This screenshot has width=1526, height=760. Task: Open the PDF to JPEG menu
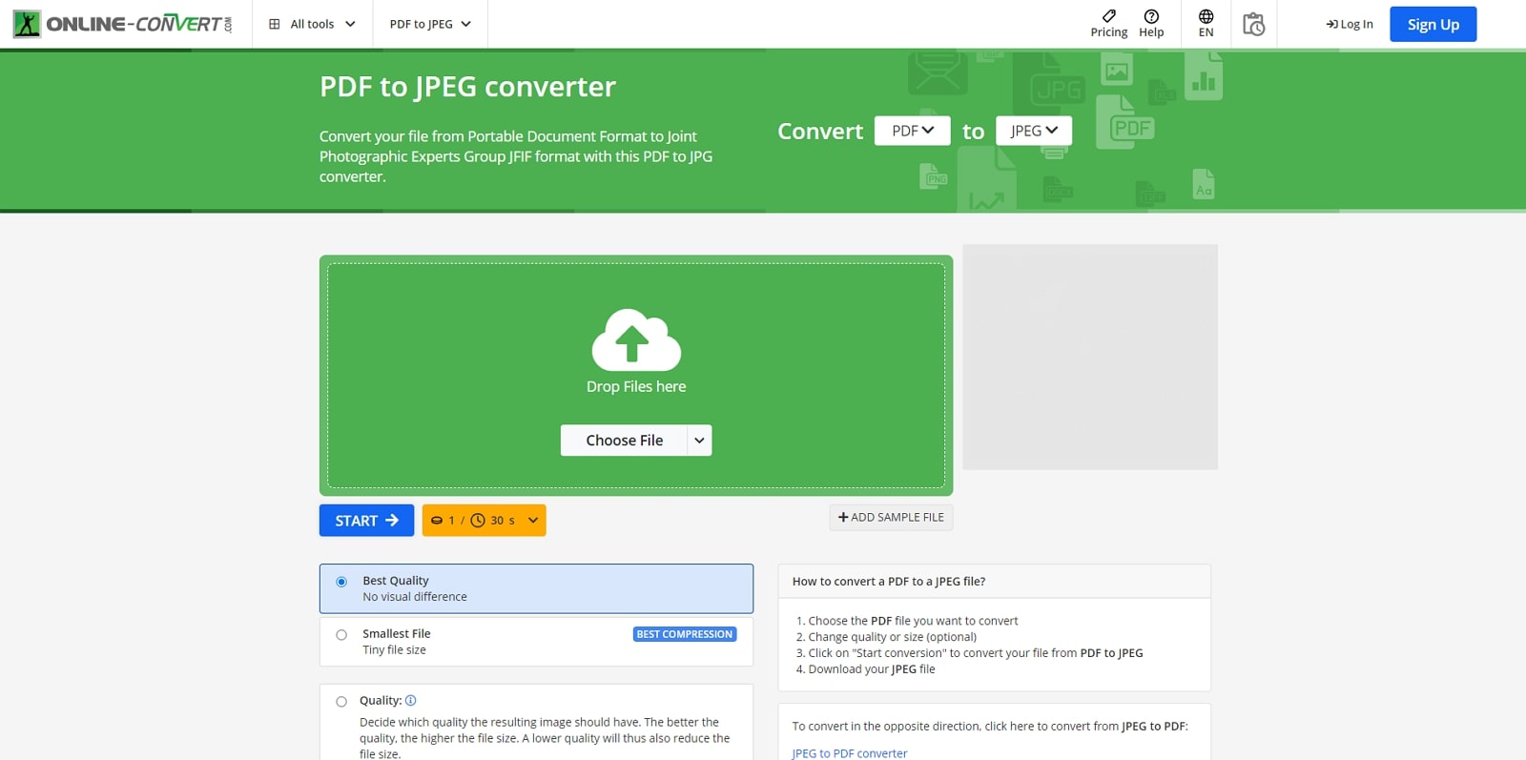[430, 24]
